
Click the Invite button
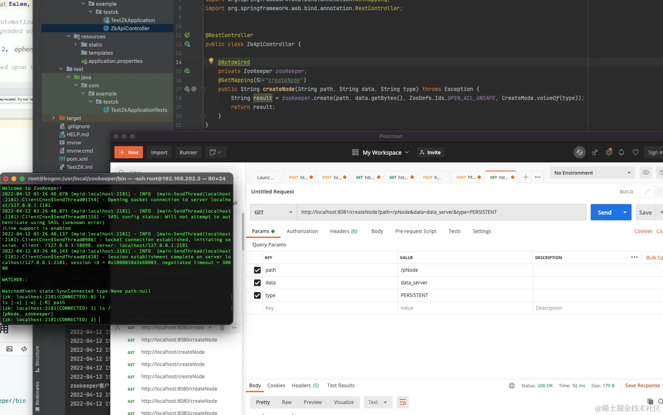pos(431,152)
